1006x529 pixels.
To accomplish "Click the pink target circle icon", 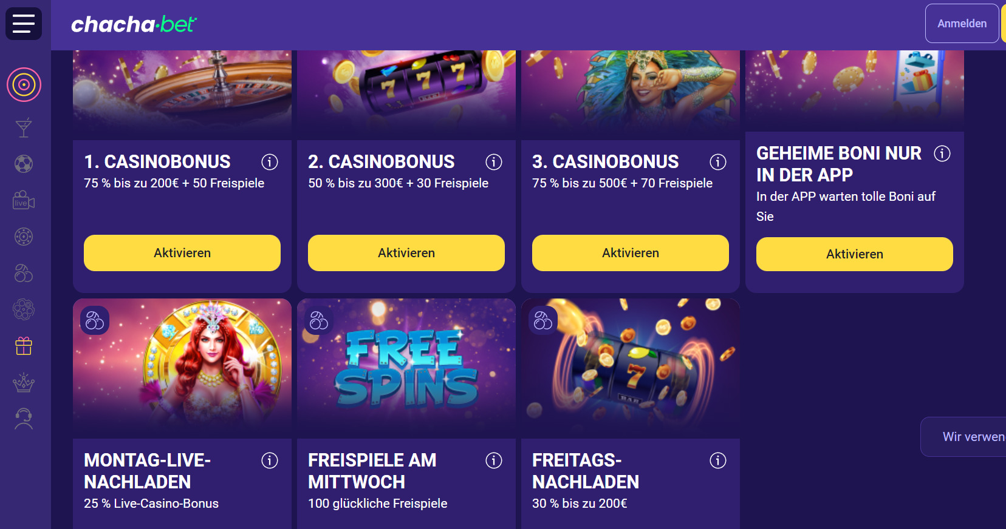I will click(24, 84).
